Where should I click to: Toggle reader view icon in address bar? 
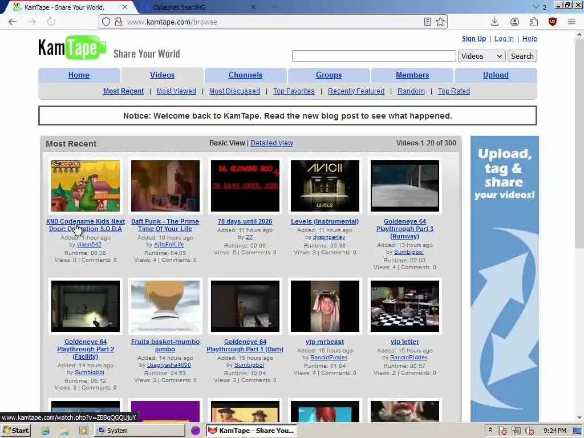[428, 22]
